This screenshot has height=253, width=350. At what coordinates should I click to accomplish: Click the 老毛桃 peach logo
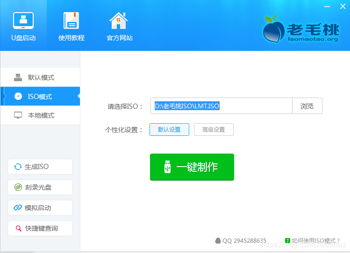274,28
